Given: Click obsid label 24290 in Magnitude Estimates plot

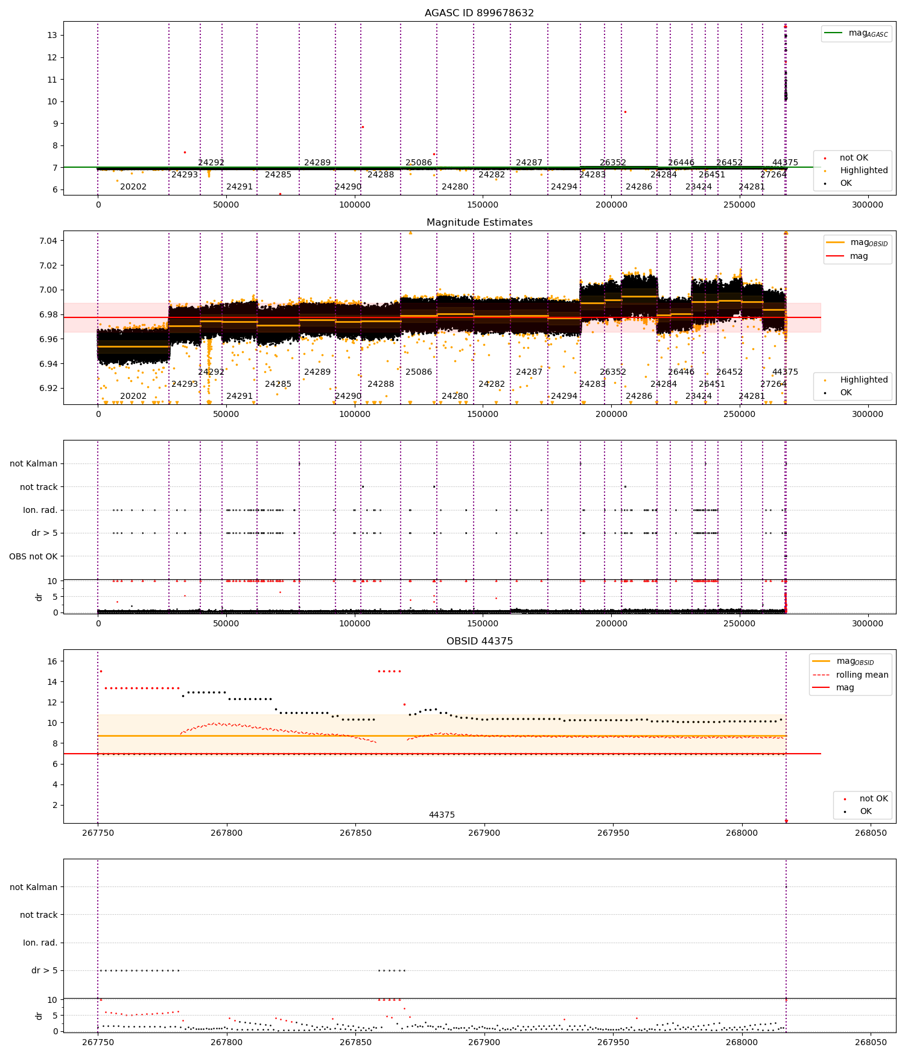Looking at the screenshot, I should [x=348, y=396].
